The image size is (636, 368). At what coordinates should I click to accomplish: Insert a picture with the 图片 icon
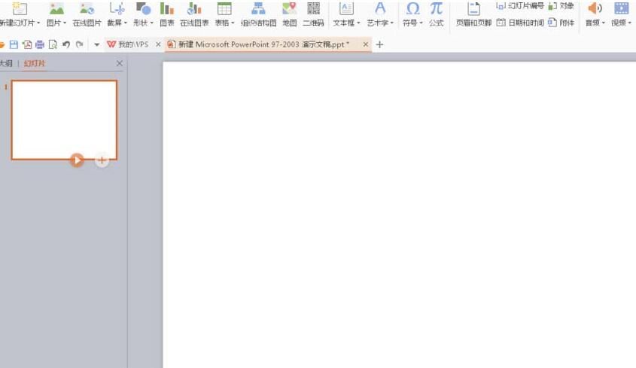56,8
